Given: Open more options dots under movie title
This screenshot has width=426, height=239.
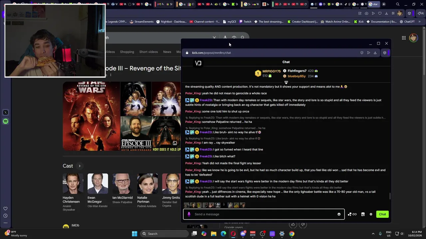Looking at the screenshot, I should pyautogui.click(x=111, y=75).
